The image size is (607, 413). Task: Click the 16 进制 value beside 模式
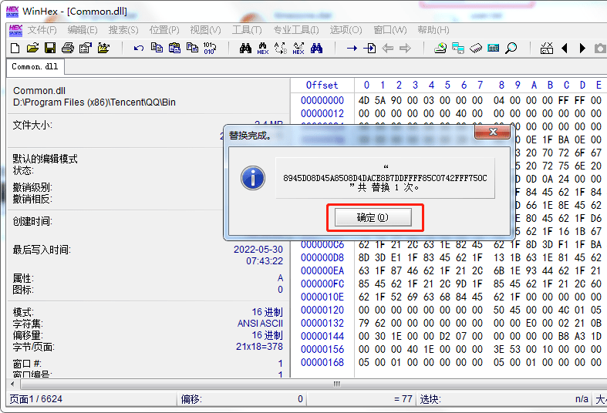pos(268,312)
